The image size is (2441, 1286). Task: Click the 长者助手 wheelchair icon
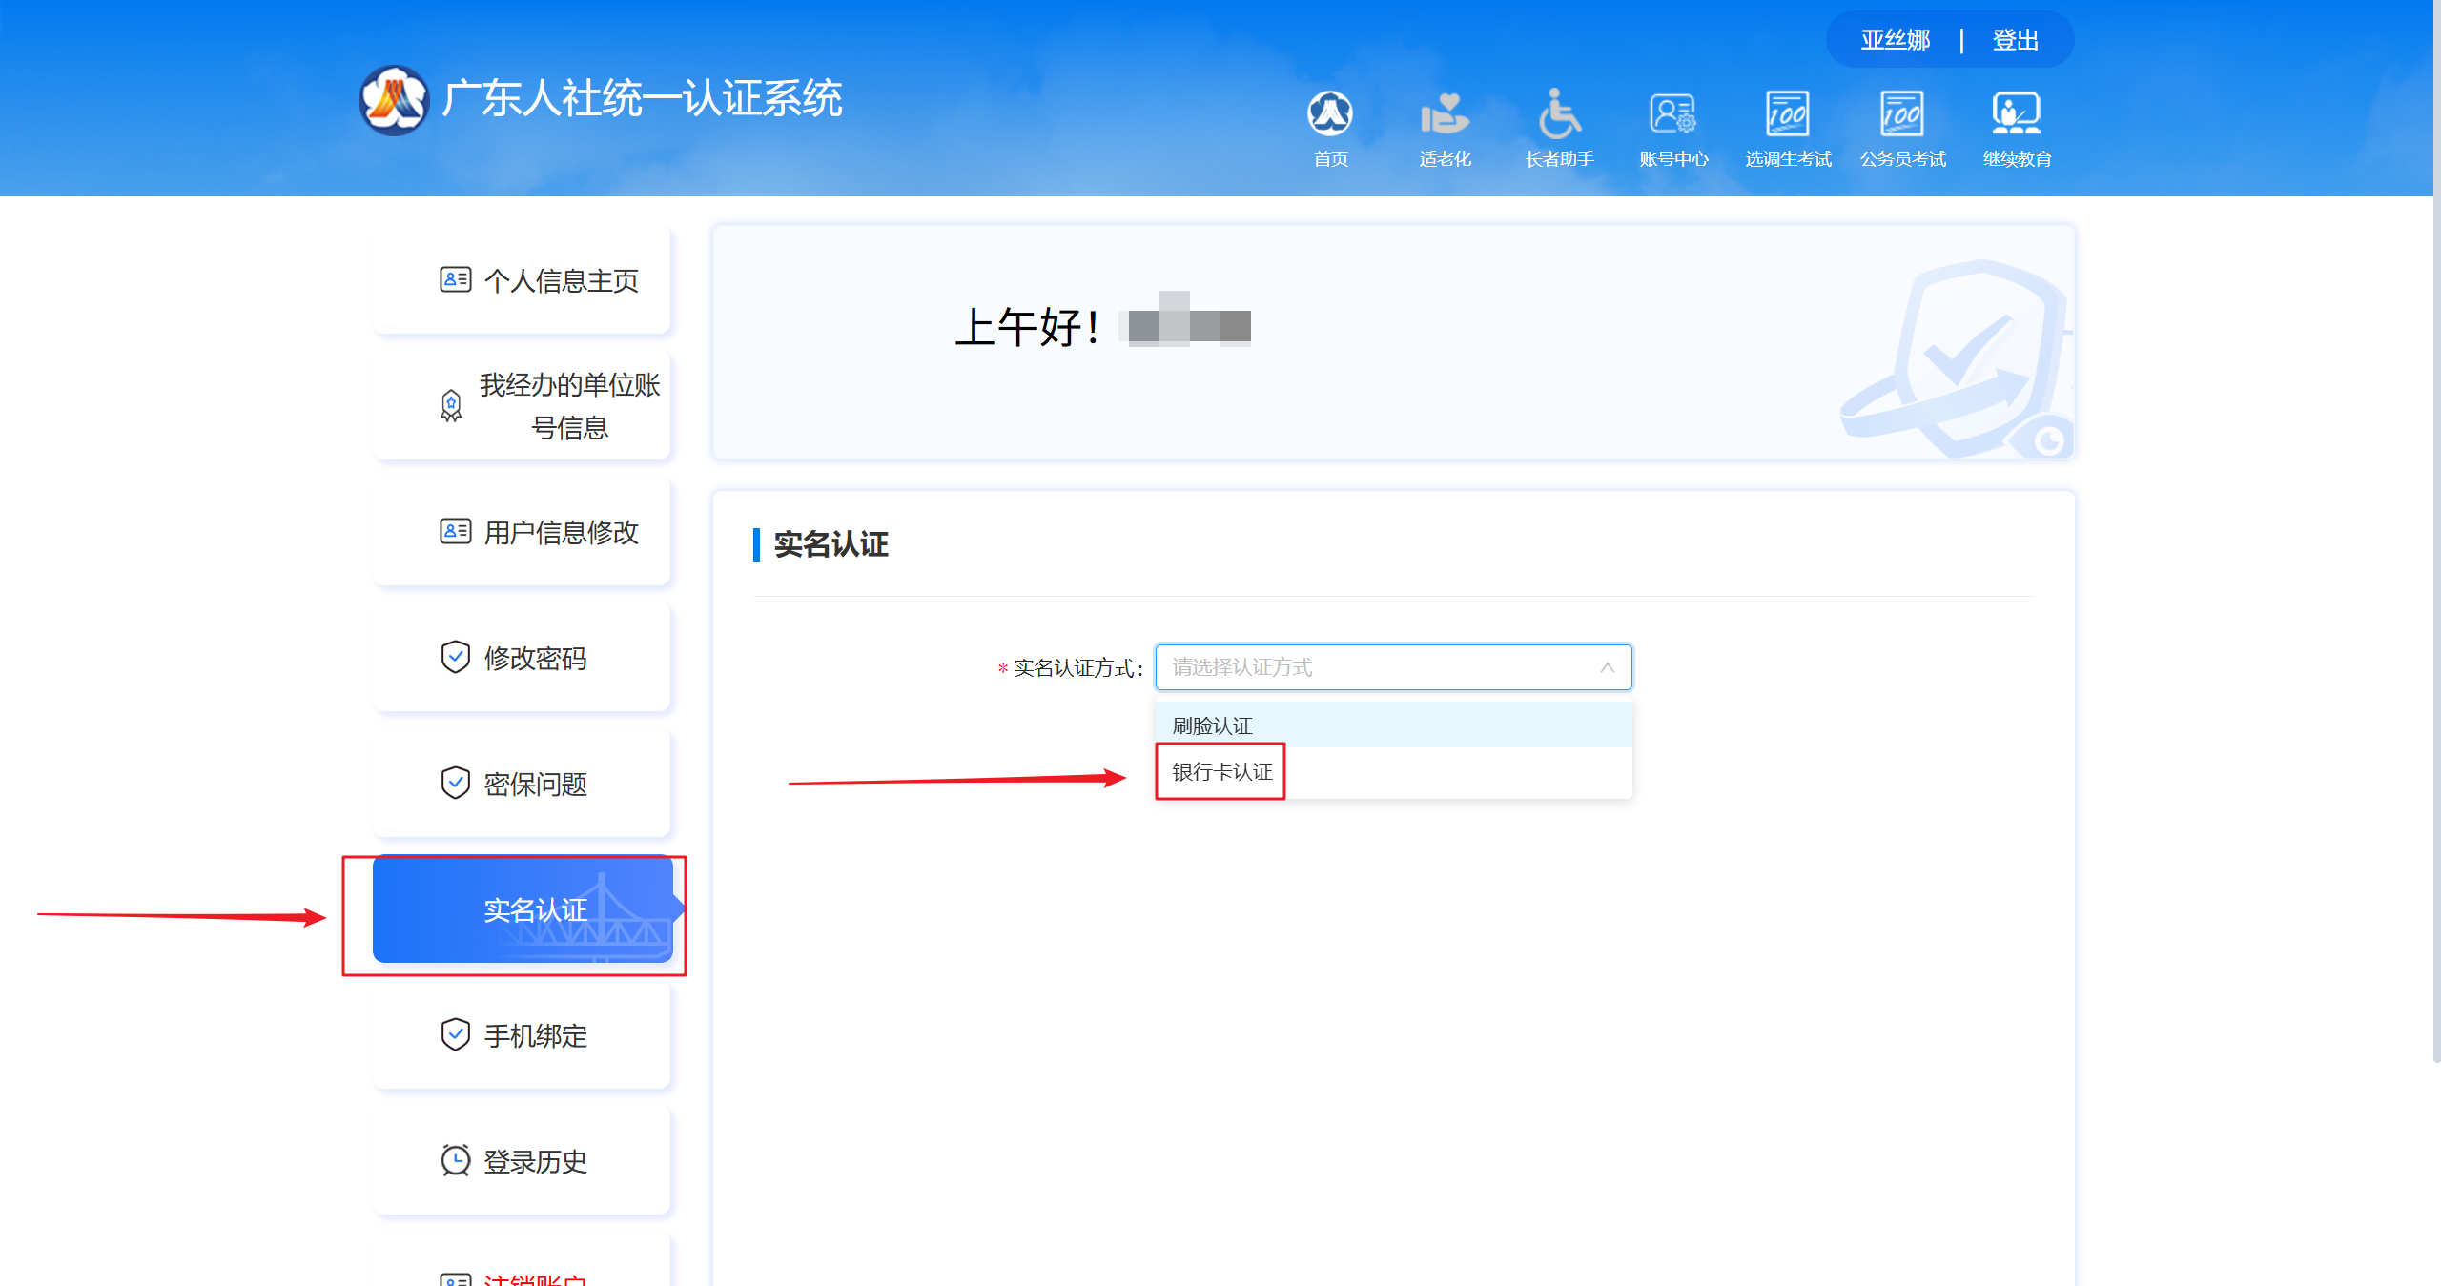point(1559,114)
